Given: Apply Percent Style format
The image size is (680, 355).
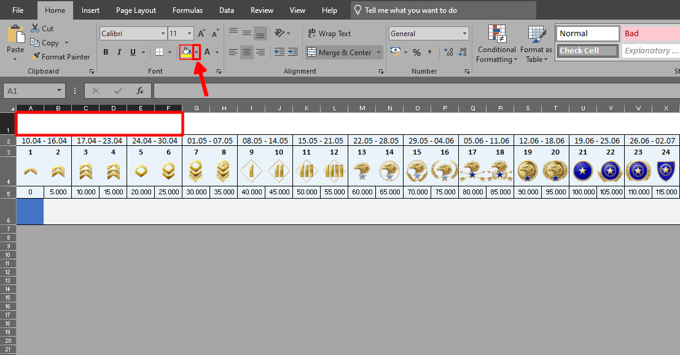Looking at the screenshot, I should (416, 52).
